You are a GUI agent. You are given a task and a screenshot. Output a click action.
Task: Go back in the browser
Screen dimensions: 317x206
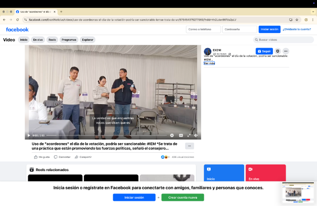[4, 20]
